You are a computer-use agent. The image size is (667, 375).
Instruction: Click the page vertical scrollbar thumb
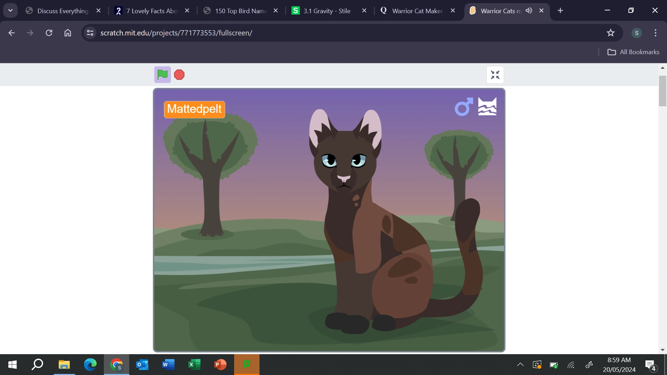(662, 91)
